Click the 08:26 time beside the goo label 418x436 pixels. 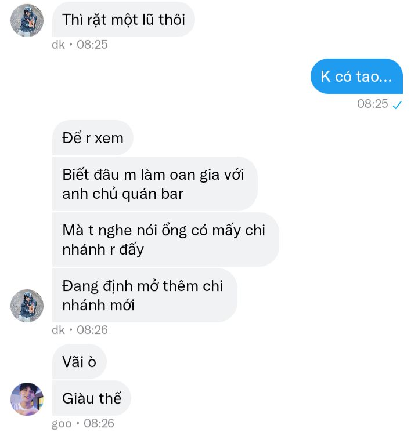click(99, 423)
